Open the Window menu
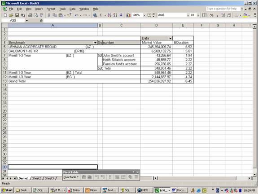Screen dimensions: 258x194 84,9
